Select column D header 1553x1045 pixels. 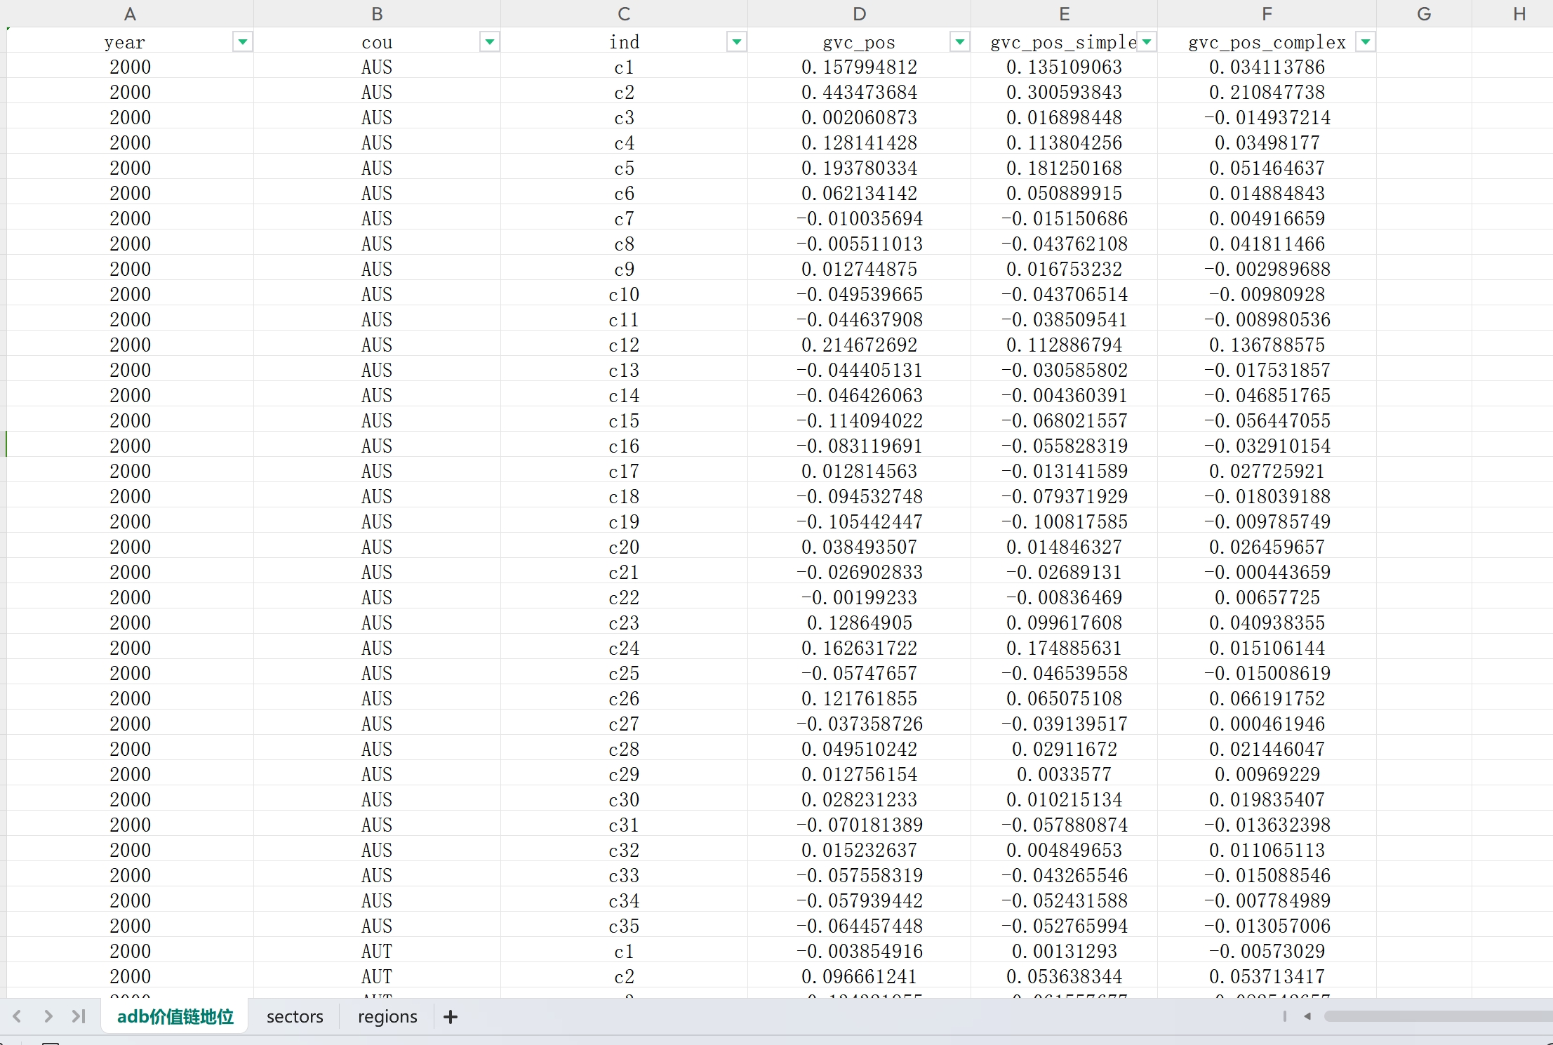(x=859, y=14)
